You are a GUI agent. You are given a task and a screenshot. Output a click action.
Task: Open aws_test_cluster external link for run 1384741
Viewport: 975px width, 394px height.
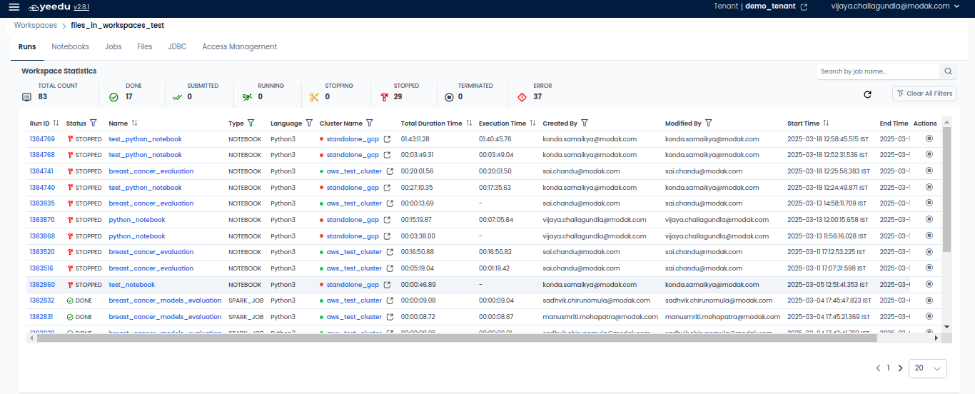pos(390,171)
